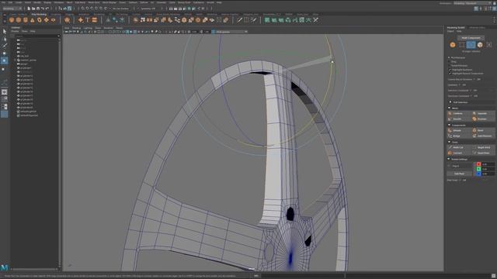This screenshot has width=497, height=279.
Task: Select Object selection mode in Modeling Toolkit
Action: point(453,45)
